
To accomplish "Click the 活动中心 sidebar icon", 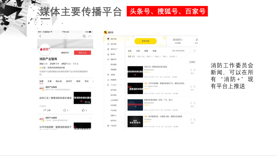I will [108, 49].
